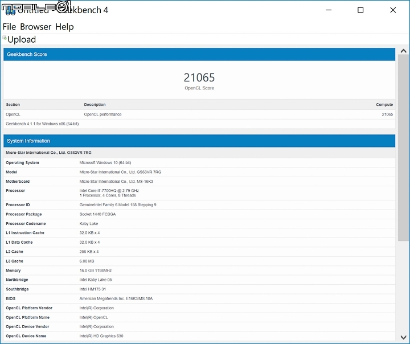Click the GS63VR 7RG system title row
This screenshot has width=410, height=344.
pos(199,153)
